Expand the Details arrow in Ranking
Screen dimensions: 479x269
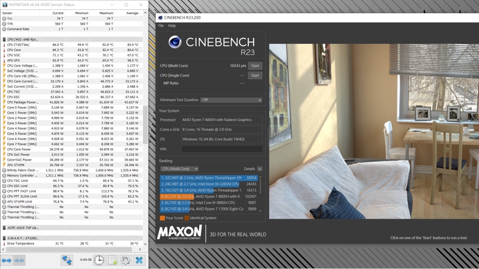tap(259, 169)
